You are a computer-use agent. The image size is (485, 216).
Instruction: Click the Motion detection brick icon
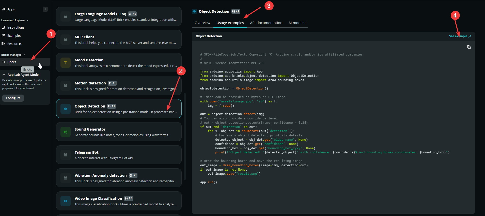tap(66, 86)
